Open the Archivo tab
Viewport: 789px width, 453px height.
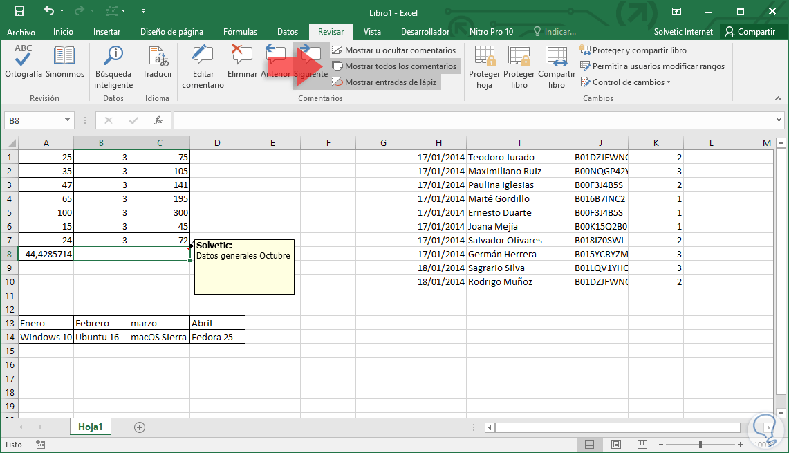(21, 32)
